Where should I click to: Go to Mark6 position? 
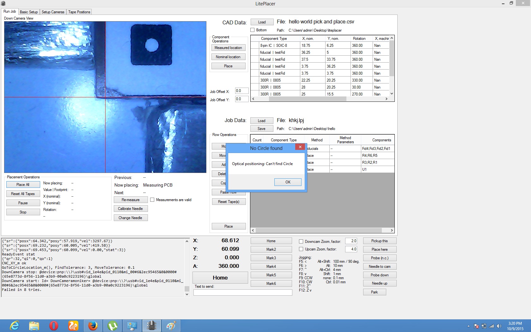tap(271, 284)
